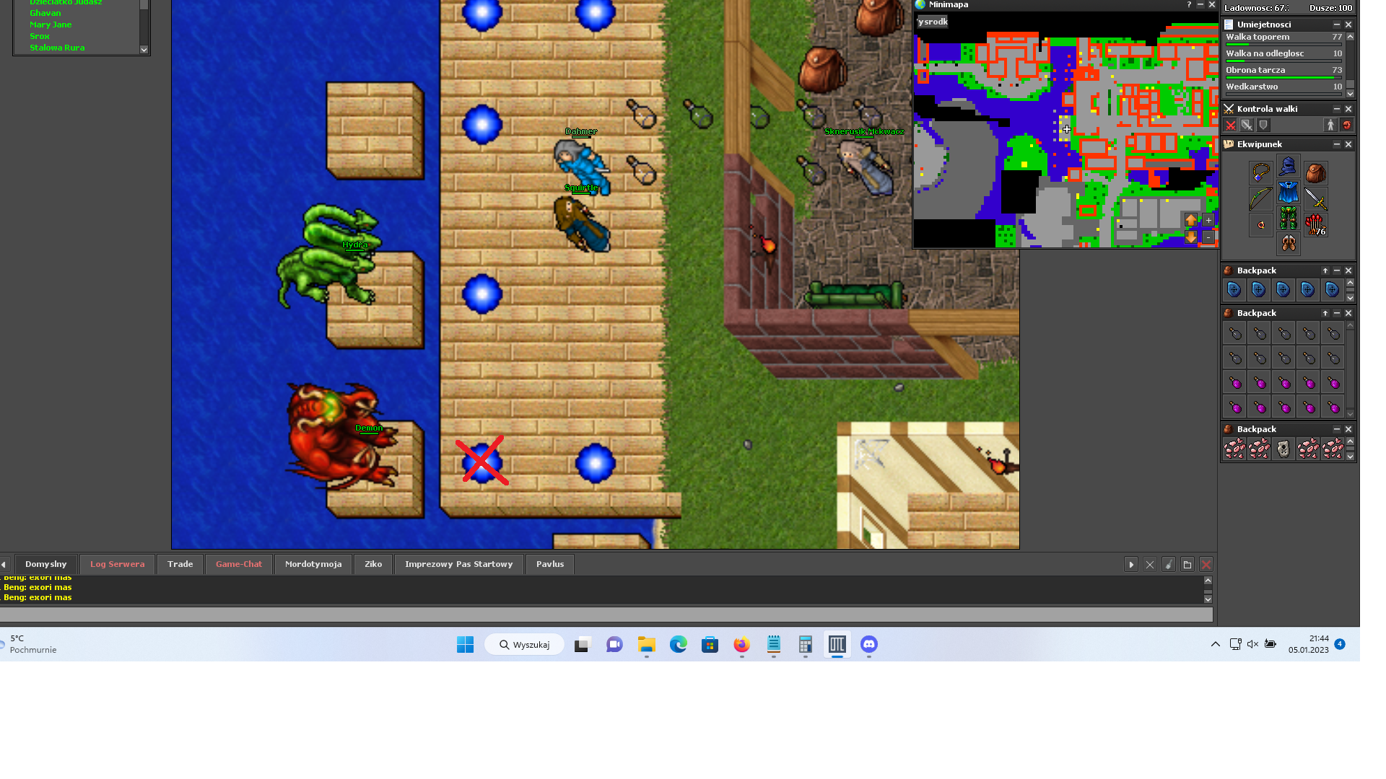Zoom in the Minimapa with plus
The height and width of the screenshot is (779, 1386).
click(x=1208, y=220)
